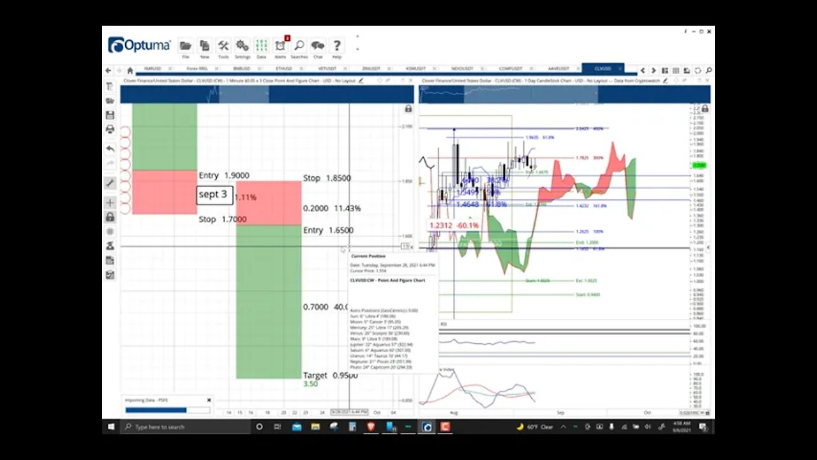The height and width of the screenshot is (460, 817).
Task: Close the COMPUSDT tab
Action: pos(531,68)
